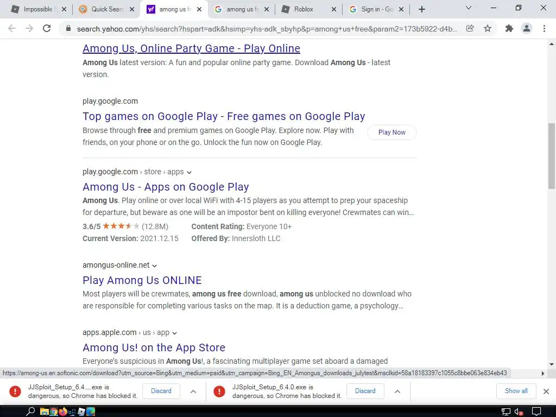Image resolution: width=556 pixels, height=417 pixels.
Task: Close the downloads bar
Action: pos(546,391)
